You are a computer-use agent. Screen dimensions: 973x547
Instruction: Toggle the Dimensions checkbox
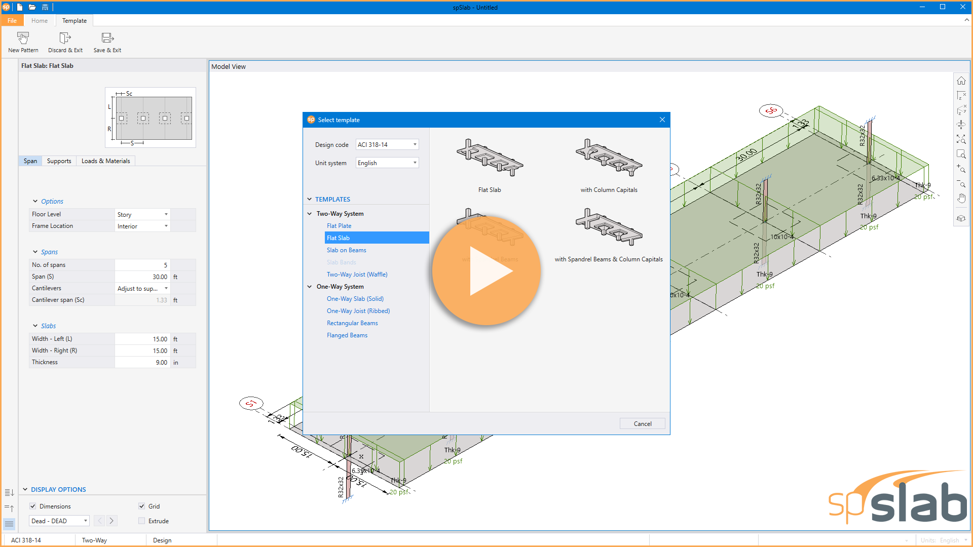[x=33, y=506]
